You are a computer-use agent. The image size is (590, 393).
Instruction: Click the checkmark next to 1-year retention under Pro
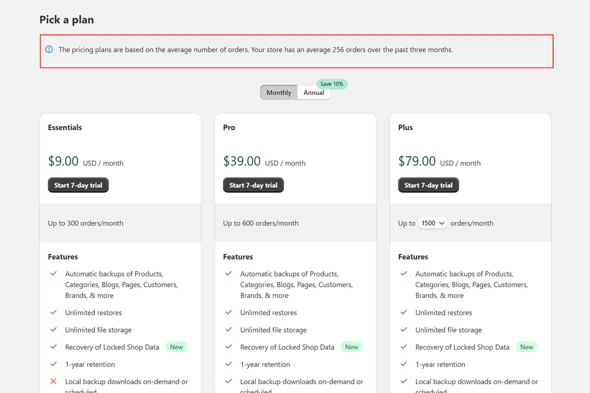tap(229, 364)
